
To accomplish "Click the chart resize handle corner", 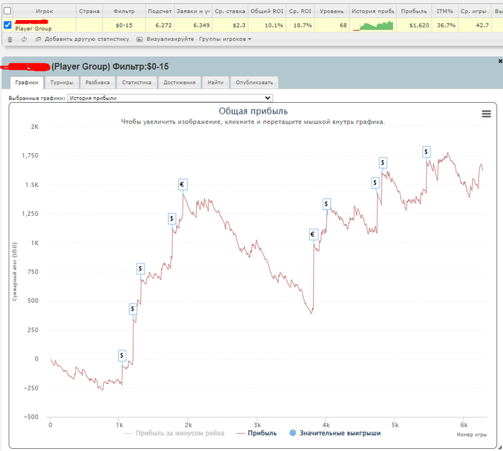I will 500,447.
